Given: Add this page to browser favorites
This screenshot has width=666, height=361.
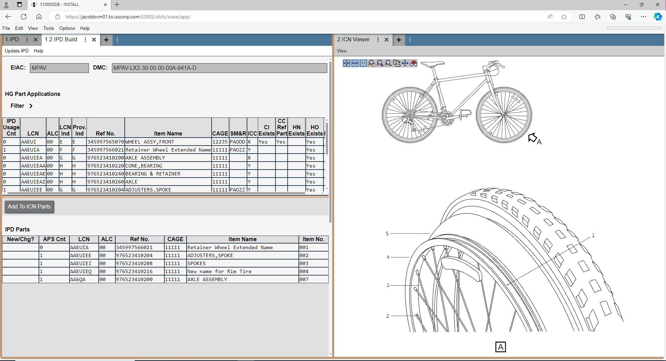Looking at the screenshot, I should click(x=564, y=16).
